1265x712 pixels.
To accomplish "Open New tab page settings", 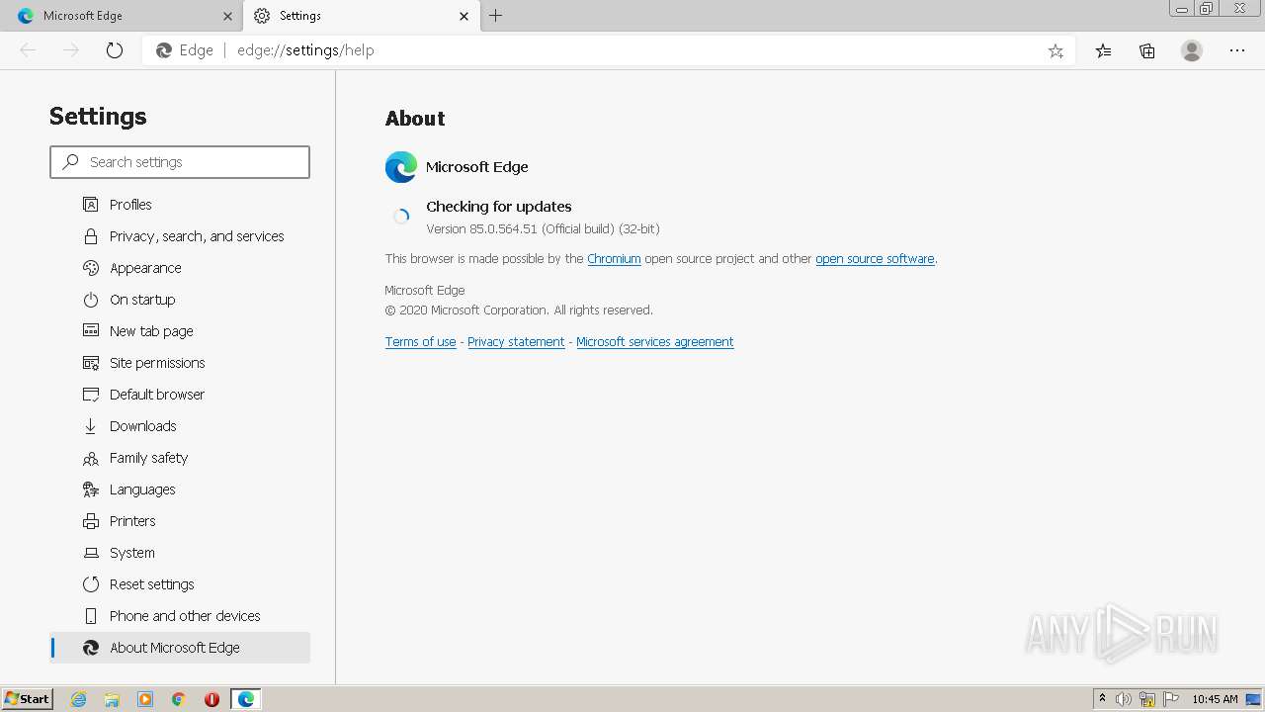I will pos(180,331).
